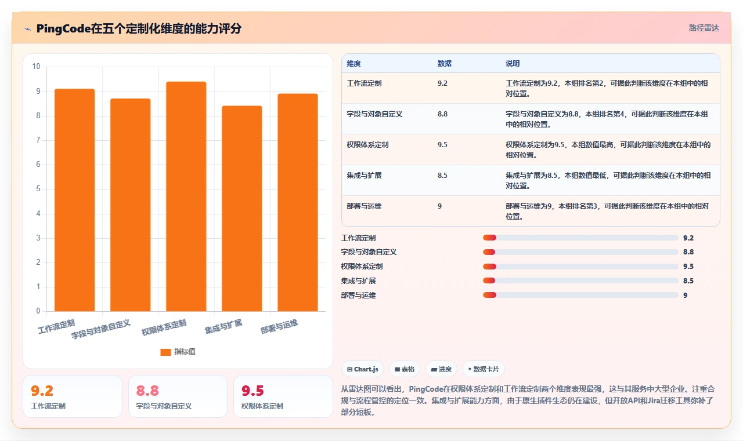
Task: Click the 部署与运维 x-axis label
Action: coord(280,327)
